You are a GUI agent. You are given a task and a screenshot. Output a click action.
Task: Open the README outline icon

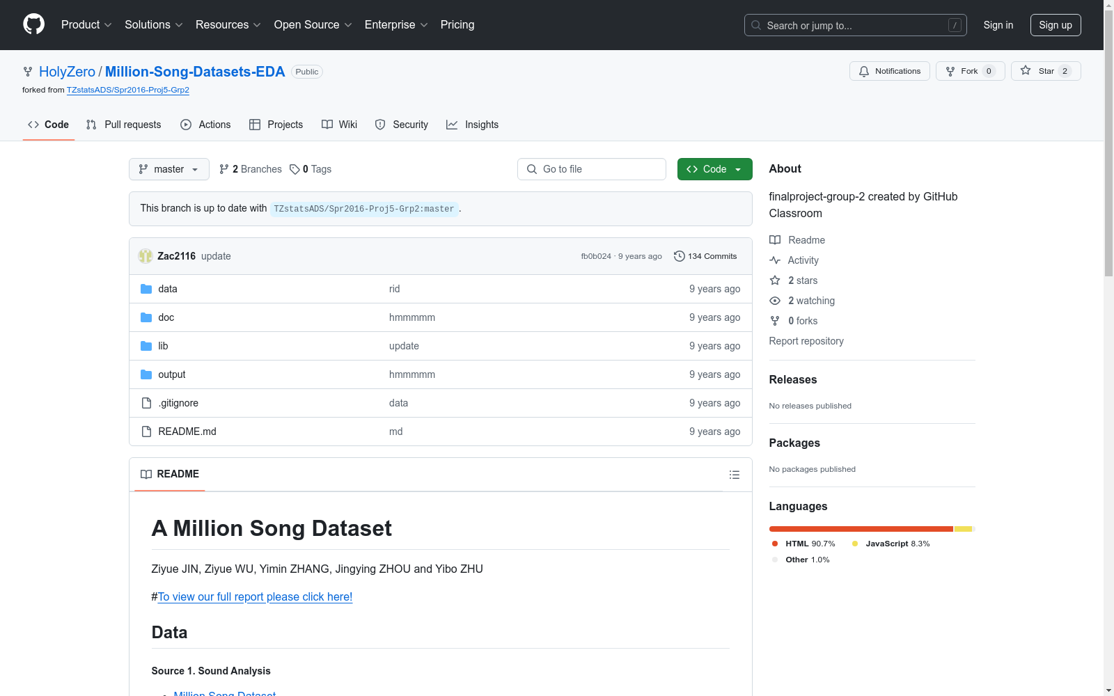[x=734, y=475]
